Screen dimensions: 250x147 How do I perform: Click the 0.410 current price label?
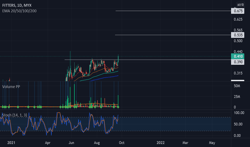[238, 56]
